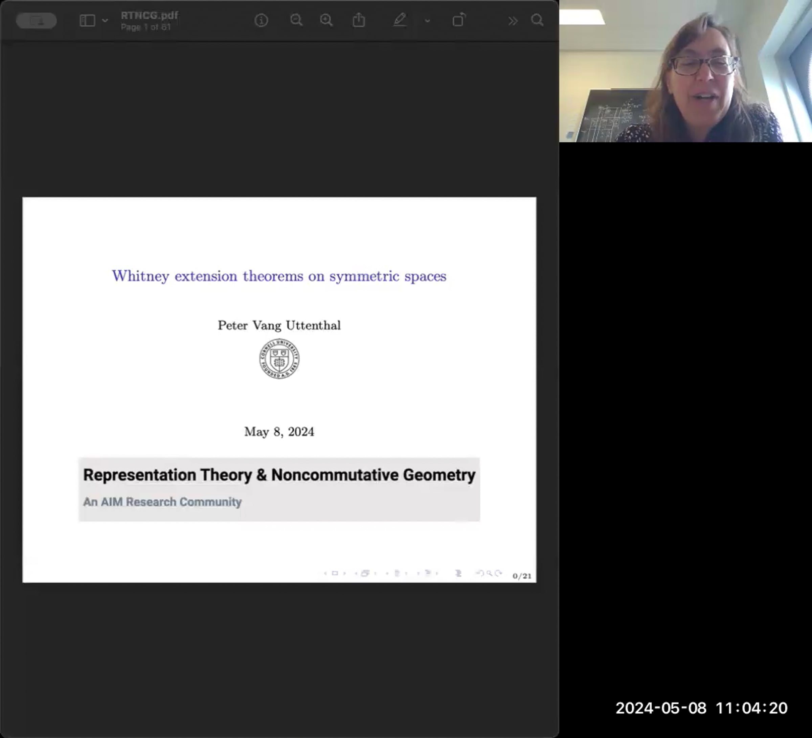
Task: Open the highlight options dropdown arrow
Action: coord(427,21)
